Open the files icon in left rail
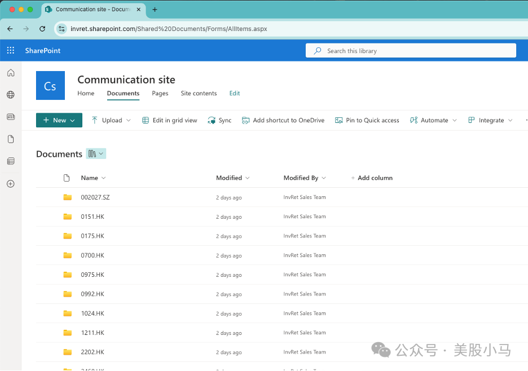The height and width of the screenshot is (371, 528). [x=11, y=139]
